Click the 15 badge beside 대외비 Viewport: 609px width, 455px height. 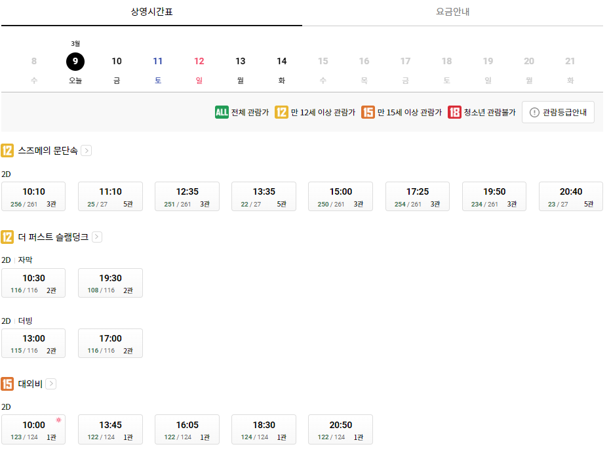tap(7, 384)
